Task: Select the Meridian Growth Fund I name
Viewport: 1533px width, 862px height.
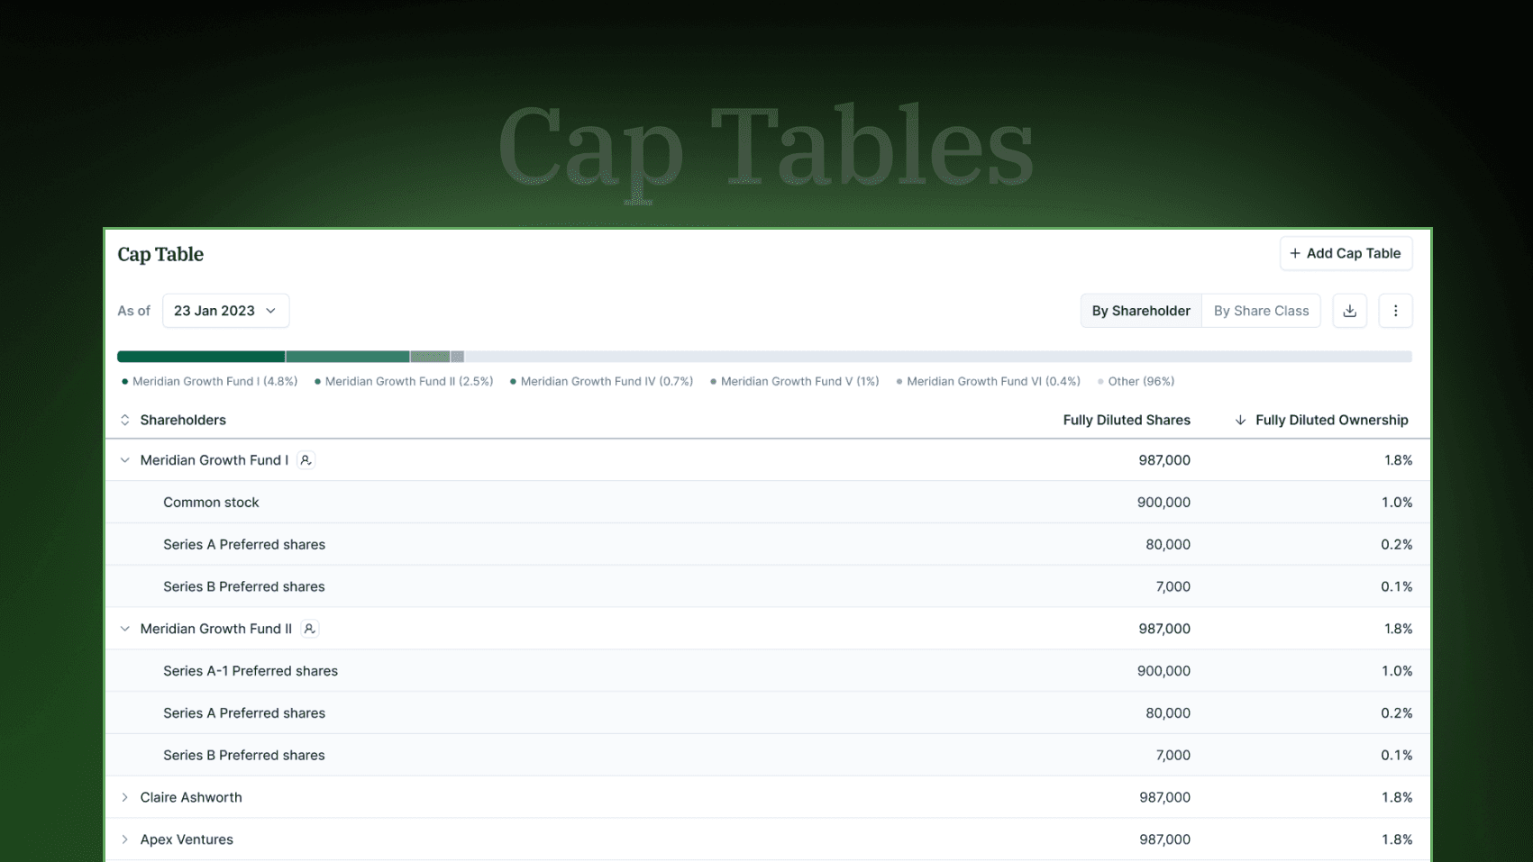Action: [214, 460]
